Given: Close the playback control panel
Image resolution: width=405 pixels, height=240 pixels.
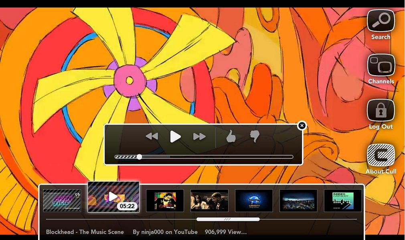Looking at the screenshot, I should [302, 126].
